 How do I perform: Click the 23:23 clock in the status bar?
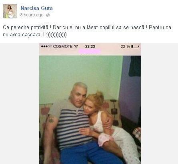click(x=90, y=46)
